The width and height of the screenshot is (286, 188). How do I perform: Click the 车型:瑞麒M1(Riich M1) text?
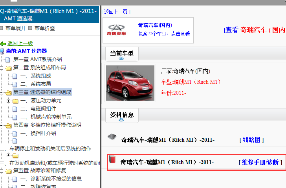191,82
